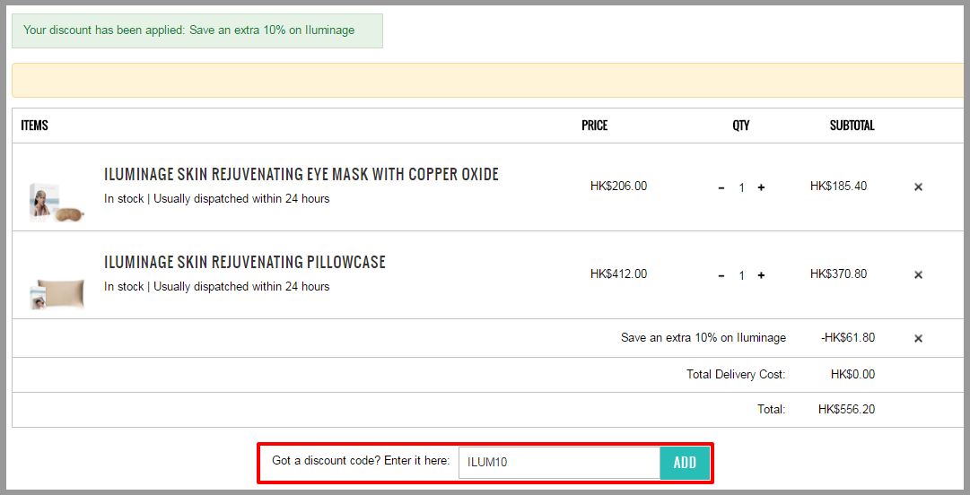Image resolution: width=970 pixels, height=495 pixels.
Task: Select the total HK$556.20
Action: 846,409
